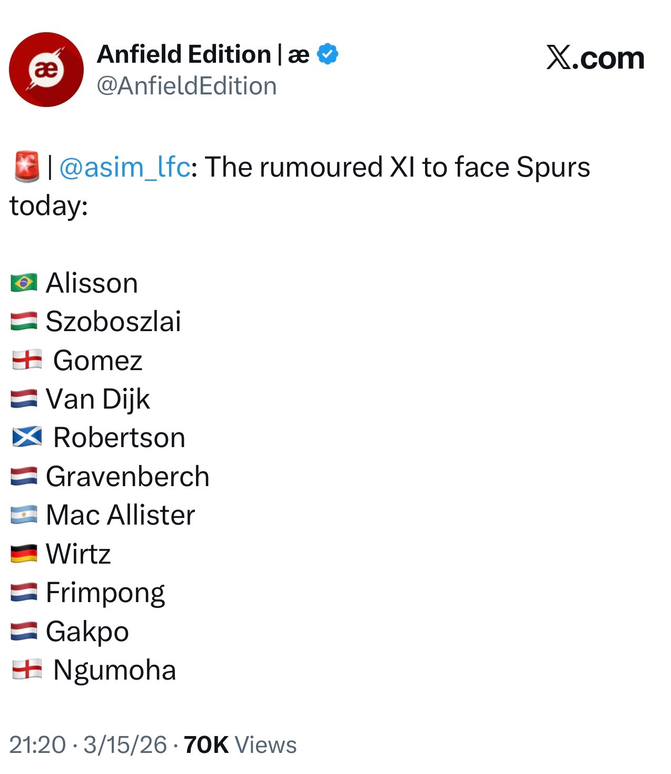
Task: Click the Anfield Edition display name
Action: (x=183, y=54)
